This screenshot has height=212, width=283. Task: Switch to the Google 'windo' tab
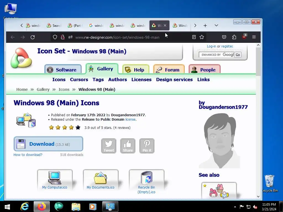pos(96,26)
